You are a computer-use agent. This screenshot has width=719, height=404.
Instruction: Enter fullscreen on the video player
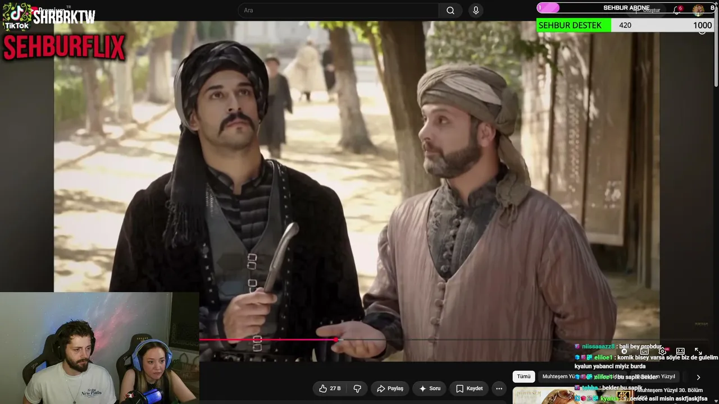(698, 351)
